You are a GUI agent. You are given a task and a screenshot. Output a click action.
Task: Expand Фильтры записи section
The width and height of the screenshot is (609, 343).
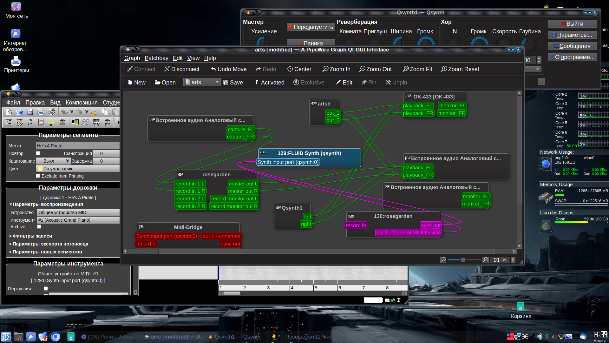click(32, 236)
